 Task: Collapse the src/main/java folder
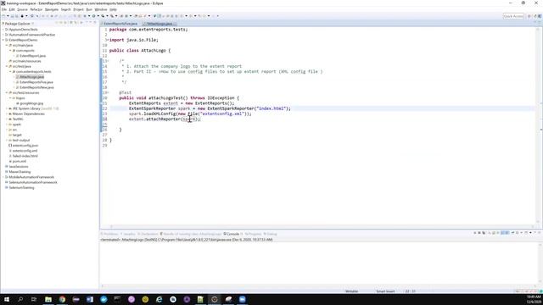tap(6, 45)
